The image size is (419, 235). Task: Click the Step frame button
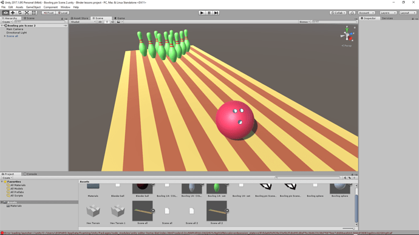(216, 13)
